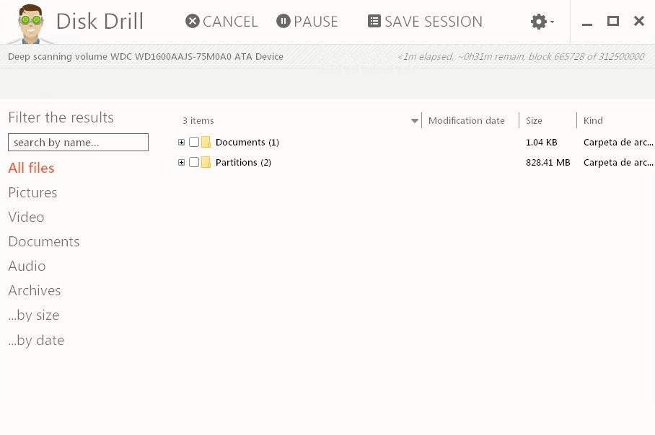The image size is (655, 435).
Task: Select the Documents (1) row name
Action: pos(247,142)
